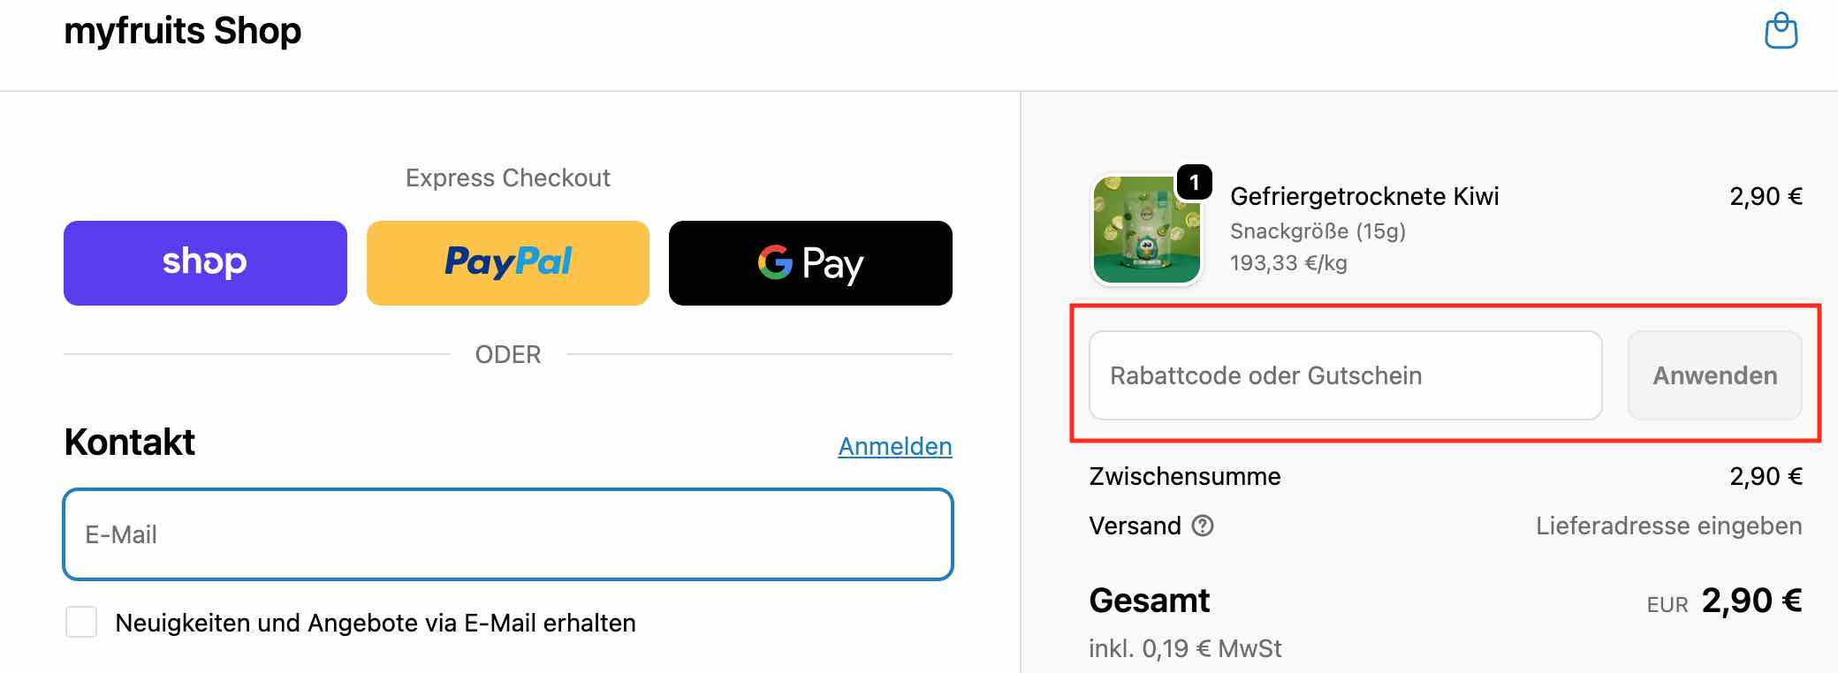Select Lieferadresse eingeben

coord(1669,526)
